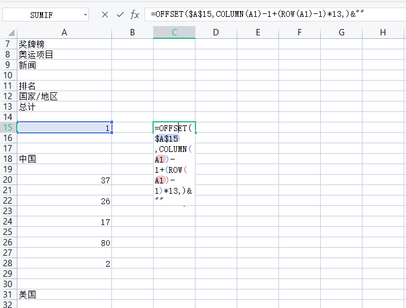
Task: Select row 12 header
Action: pyautogui.click(x=8, y=96)
